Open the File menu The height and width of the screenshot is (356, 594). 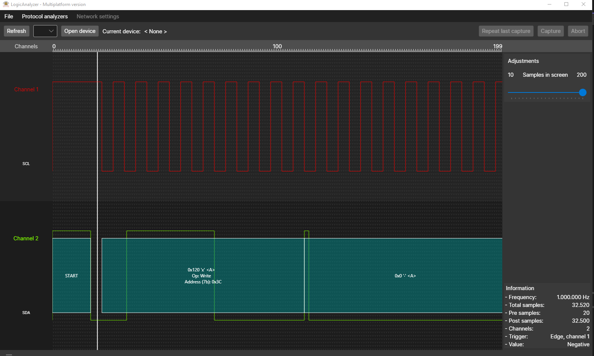[x=9, y=16]
